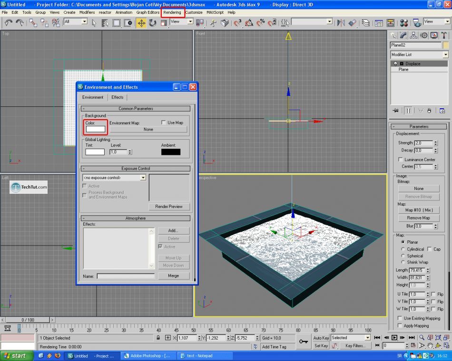Click Remove Modifier trash icon
The height and width of the screenshot is (361, 452).
pos(429,111)
